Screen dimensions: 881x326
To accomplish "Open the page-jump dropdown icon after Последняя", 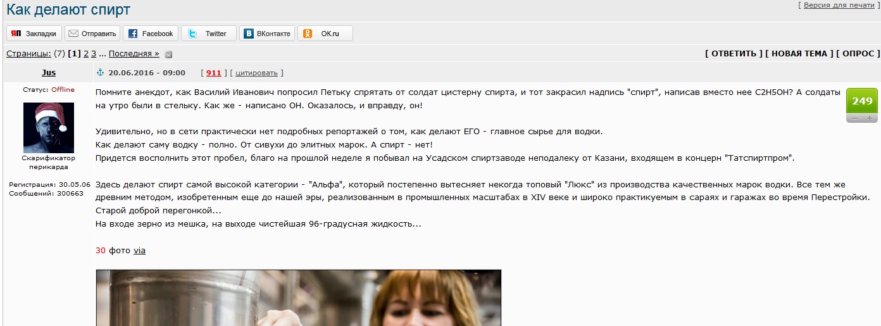I will [x=168, y=54].
